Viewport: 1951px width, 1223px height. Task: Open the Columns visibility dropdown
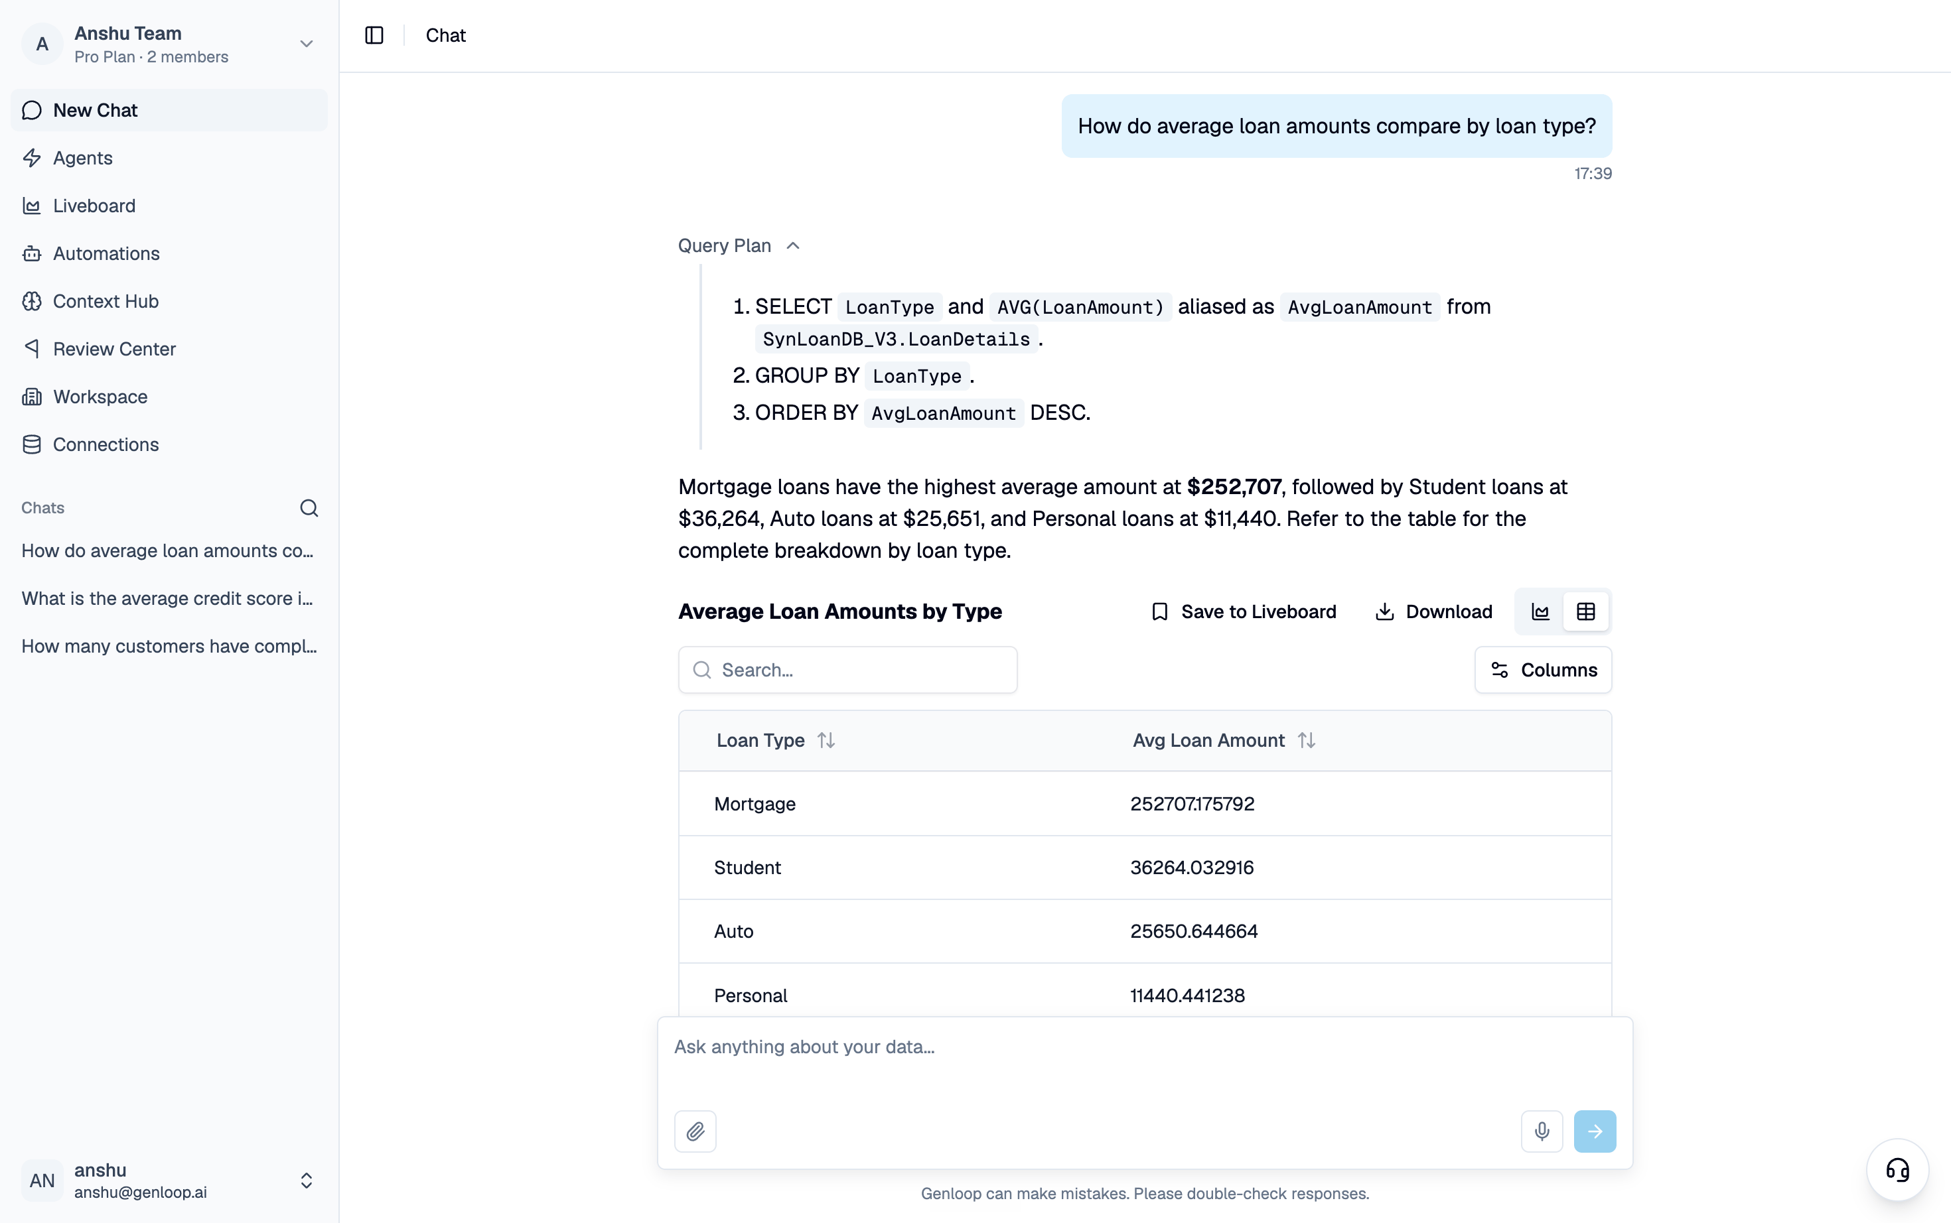click(x=1542, y=670)
